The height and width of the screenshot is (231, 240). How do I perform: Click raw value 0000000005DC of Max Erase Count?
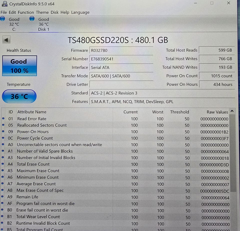(214, 191)
